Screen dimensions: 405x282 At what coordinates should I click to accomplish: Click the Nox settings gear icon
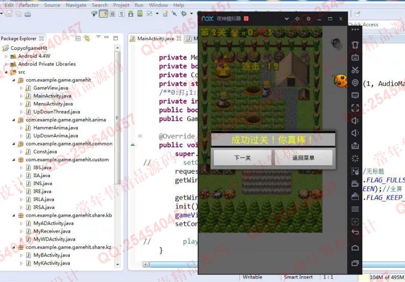308,19
